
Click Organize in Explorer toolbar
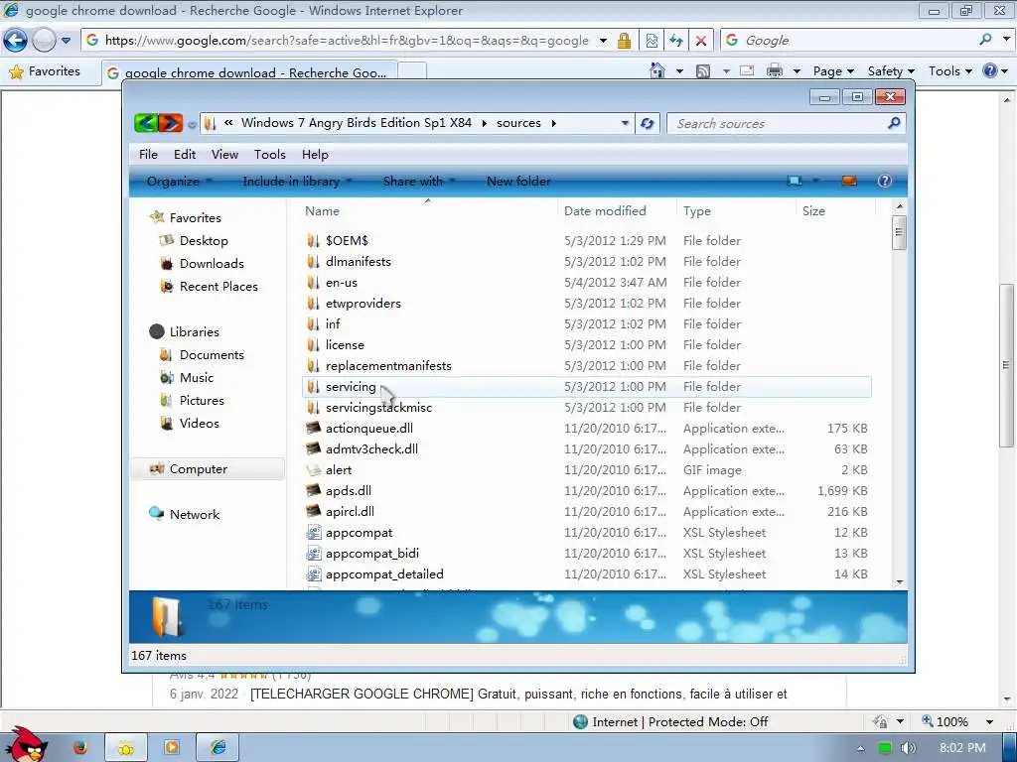click(179, 182)
